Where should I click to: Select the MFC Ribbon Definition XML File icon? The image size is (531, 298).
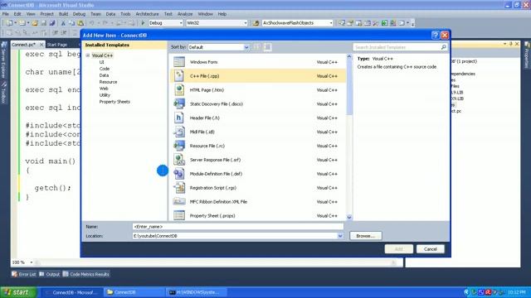pyautogui.click(x=179, y=201)
